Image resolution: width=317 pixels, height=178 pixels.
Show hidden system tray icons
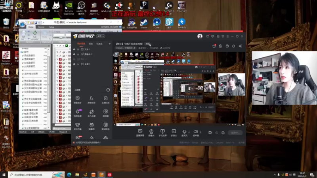click(x=275, y=175)
